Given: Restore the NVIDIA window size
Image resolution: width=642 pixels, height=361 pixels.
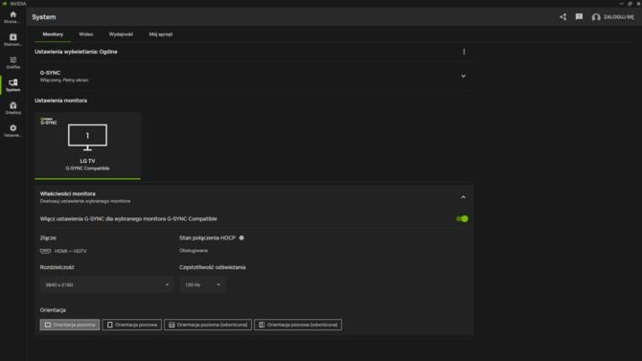Looking at the screenshot, I should [630, 3].
